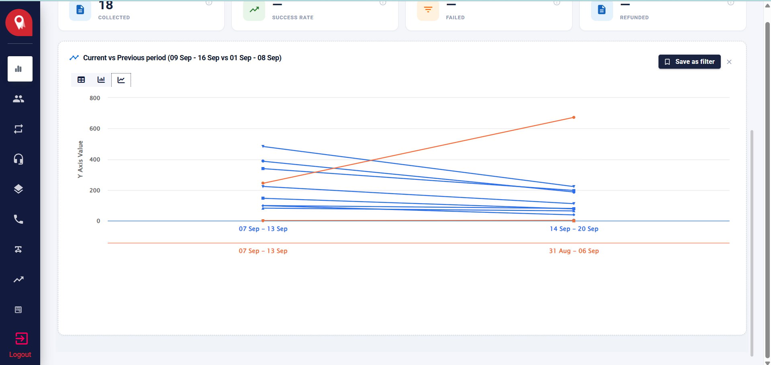Close the Current vs Previous period panel
Image resolution: width=771 pixels, height=365 pixels.
coord(729,62)
